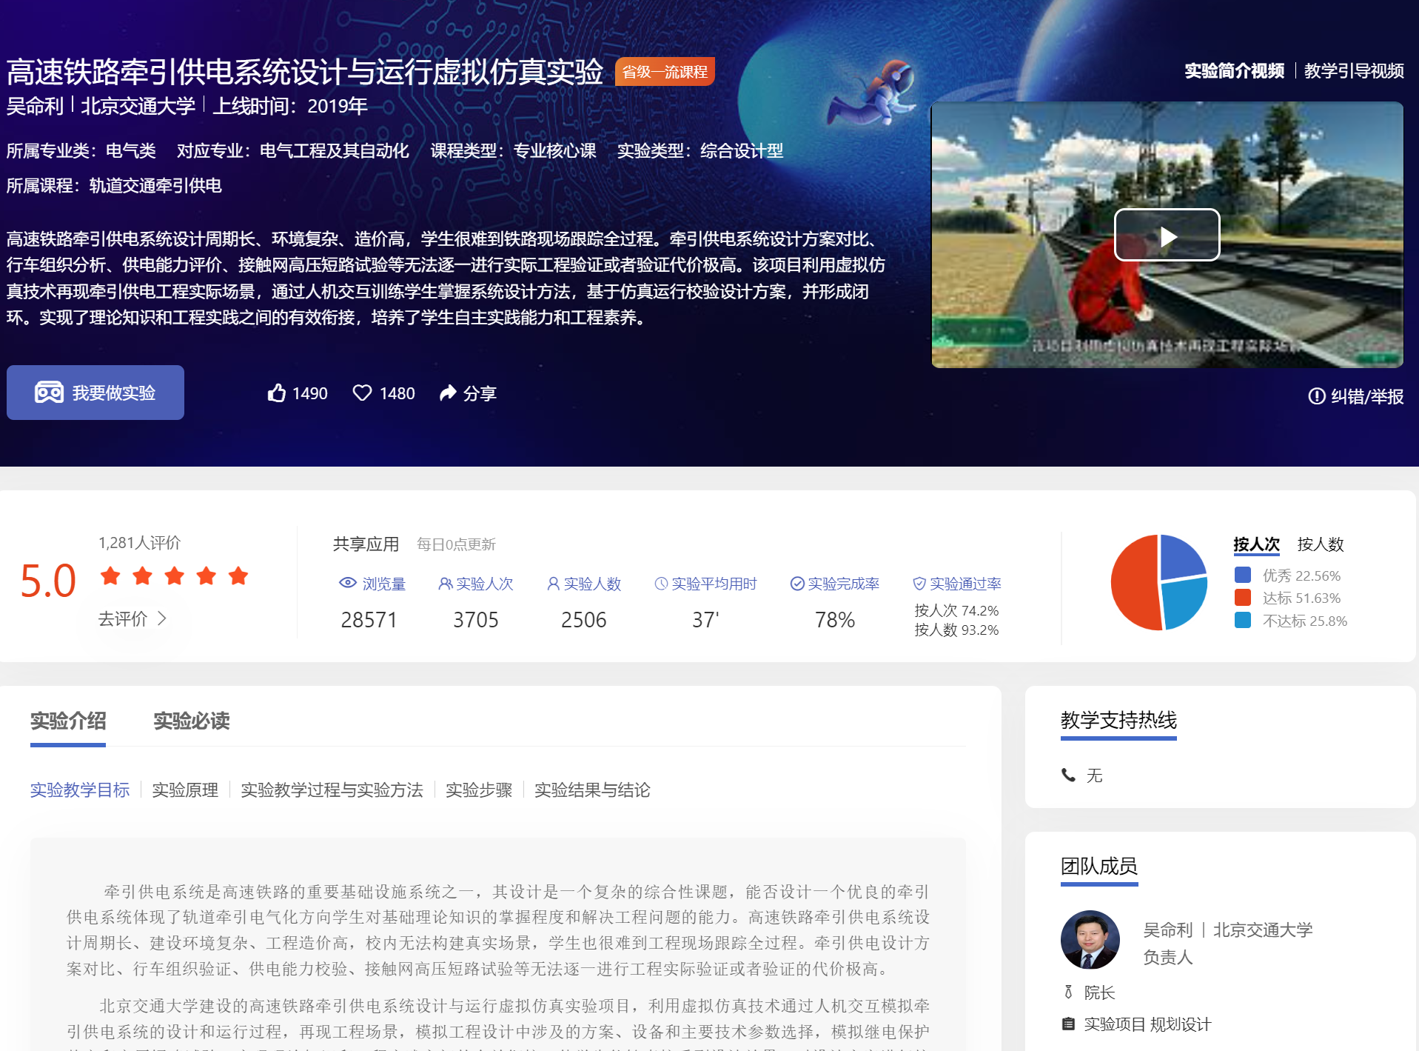1419x1051 pixels.
Task: Click the clock icon beside 实验平均用时
Action: click(661, 584)
